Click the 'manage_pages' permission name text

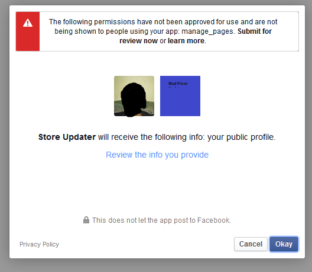pos(207,31)
